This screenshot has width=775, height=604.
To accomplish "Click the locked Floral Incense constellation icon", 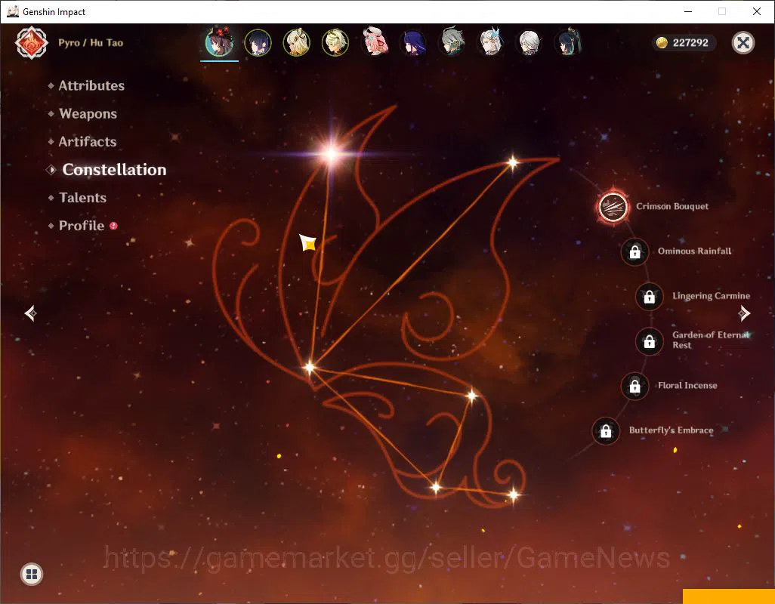I will (635, 386).
